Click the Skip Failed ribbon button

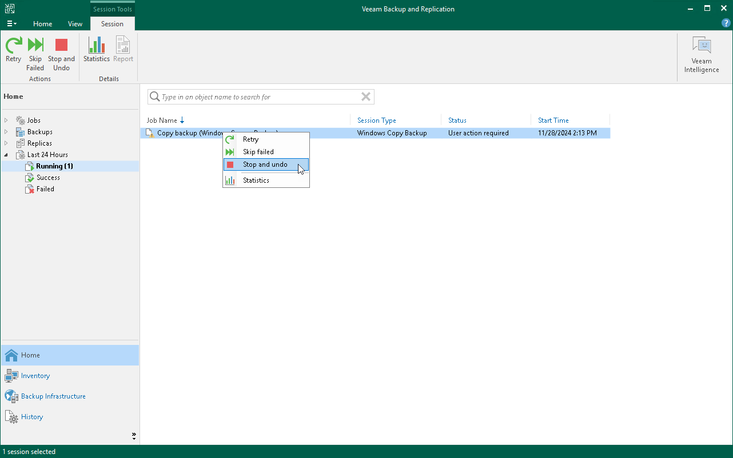(35, 54)
